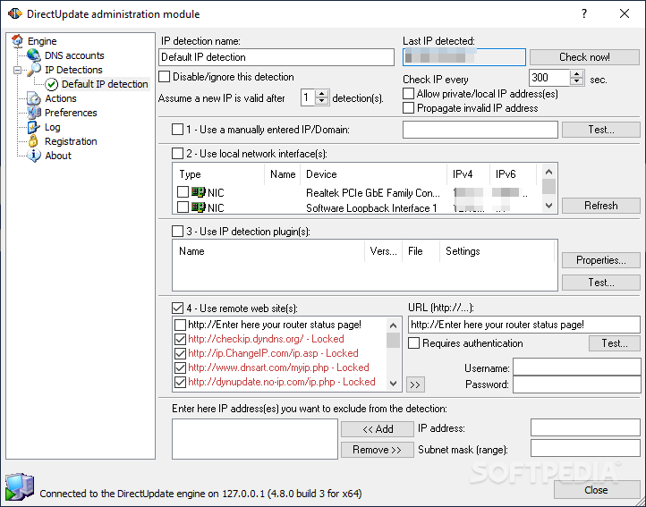Check option 2 local network interfaces
The height and width of the screenshot is (507, 646).
[177, 154]
